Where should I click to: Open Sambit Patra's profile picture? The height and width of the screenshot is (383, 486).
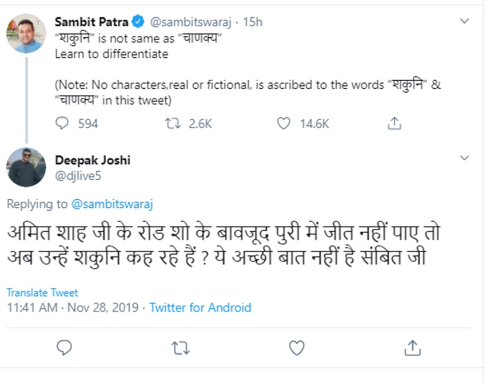pyautogui.click(x=26, y=33)
